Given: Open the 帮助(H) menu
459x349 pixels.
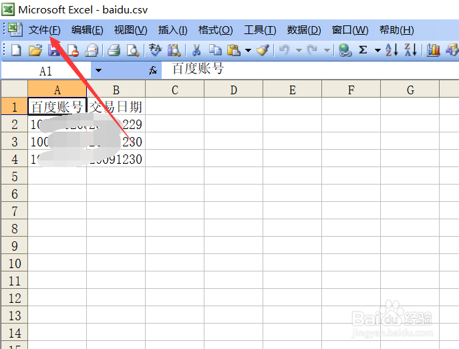Looking at the screenshot, I should pos(397,30).
